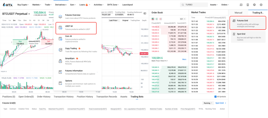Click the Futures Grid bot icon

tap(234, 21)
